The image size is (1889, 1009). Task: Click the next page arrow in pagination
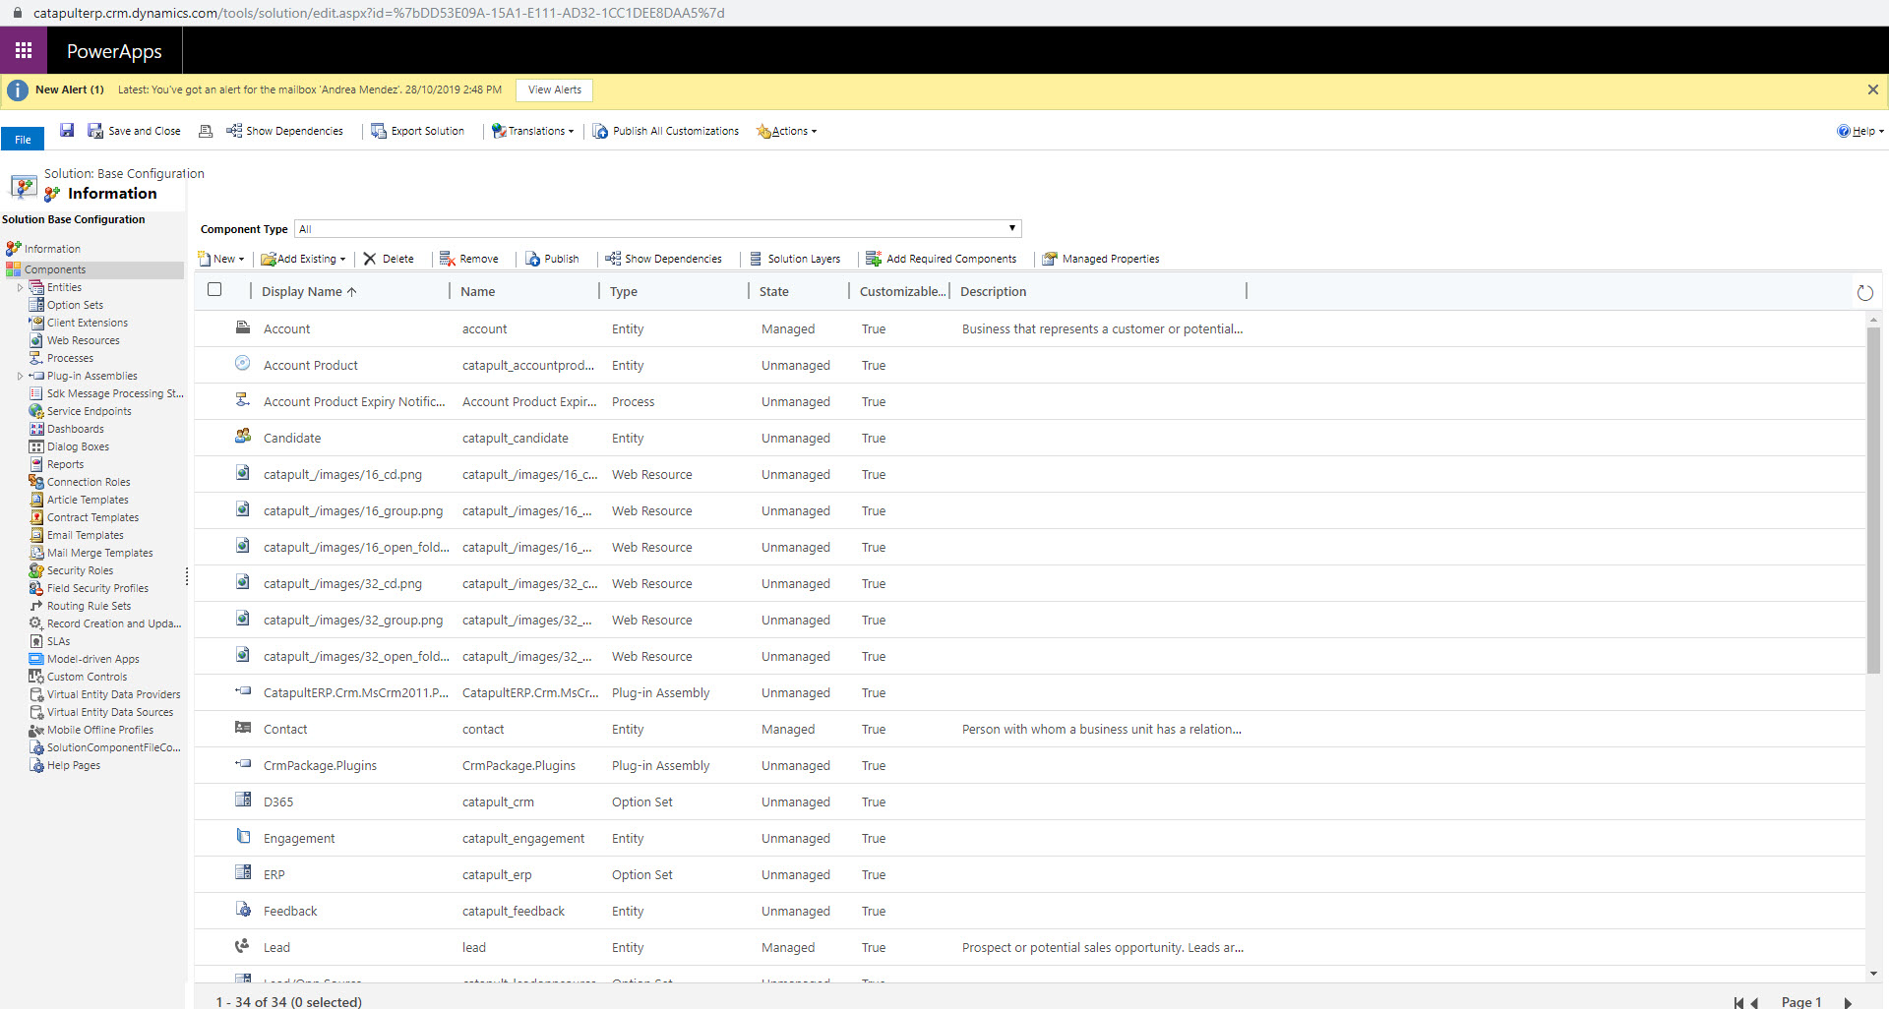1848,1002
